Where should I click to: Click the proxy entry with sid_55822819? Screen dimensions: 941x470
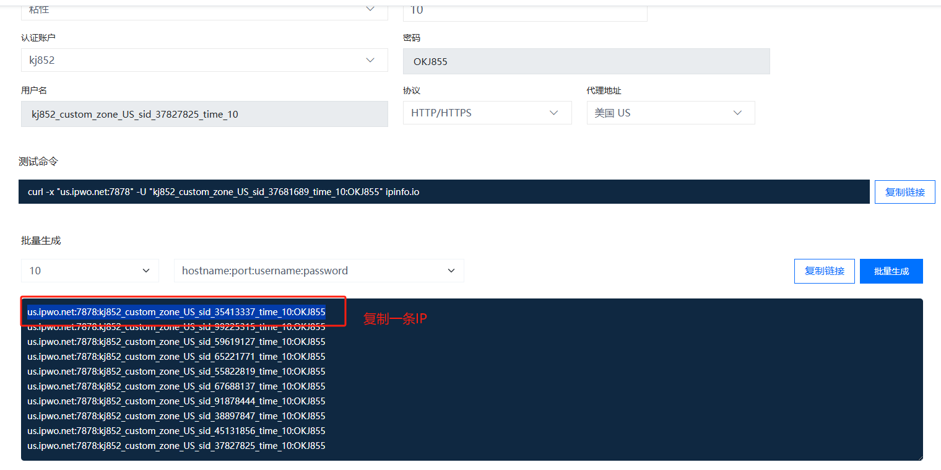[x=176, y=372]
